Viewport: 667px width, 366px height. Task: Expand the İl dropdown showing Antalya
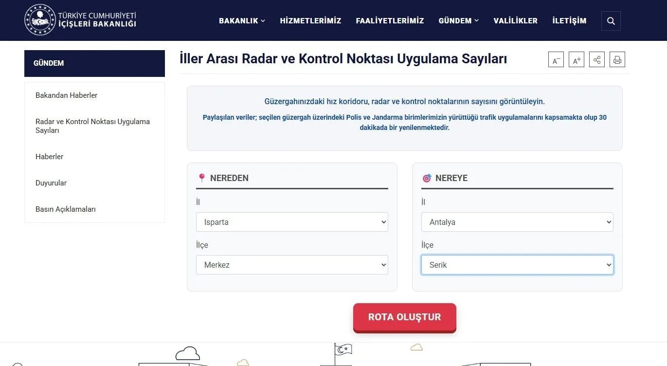pyautogui.click(x=517, y=222)
